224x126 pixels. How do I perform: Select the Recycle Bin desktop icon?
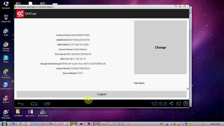(6, 19)
